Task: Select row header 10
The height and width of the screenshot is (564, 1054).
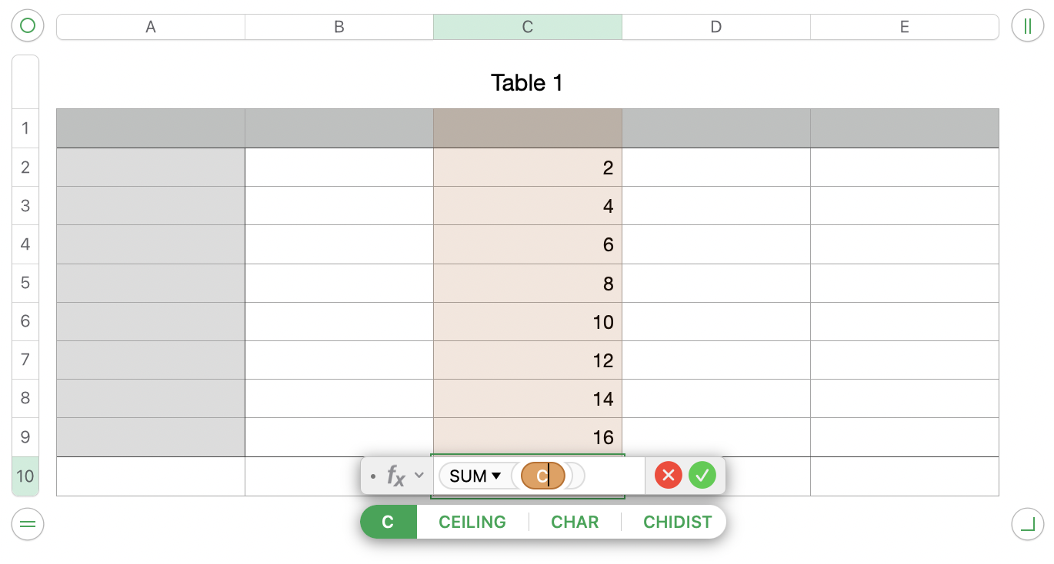Action: (x=25, y=476)
